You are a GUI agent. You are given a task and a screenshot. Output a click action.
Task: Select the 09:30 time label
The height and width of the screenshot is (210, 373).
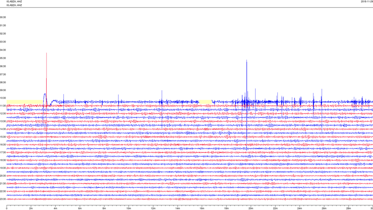click(3, 90)
